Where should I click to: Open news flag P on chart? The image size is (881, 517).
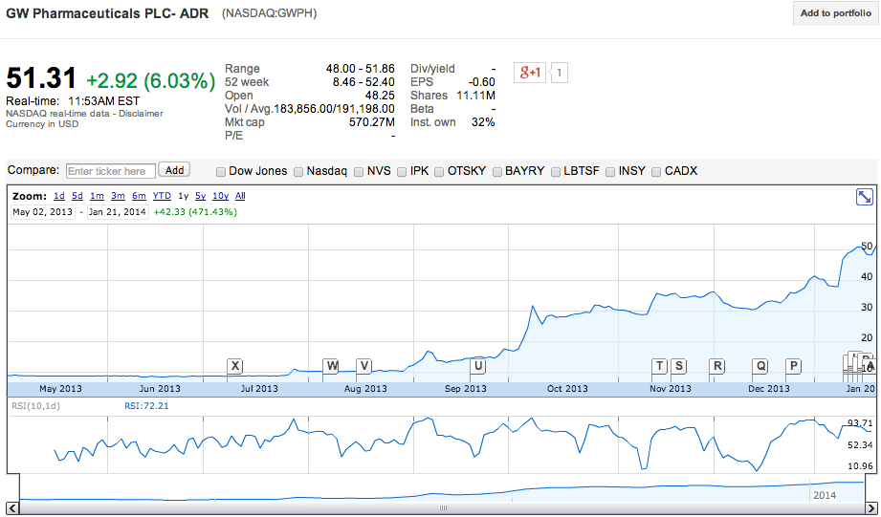coord(793,366)
